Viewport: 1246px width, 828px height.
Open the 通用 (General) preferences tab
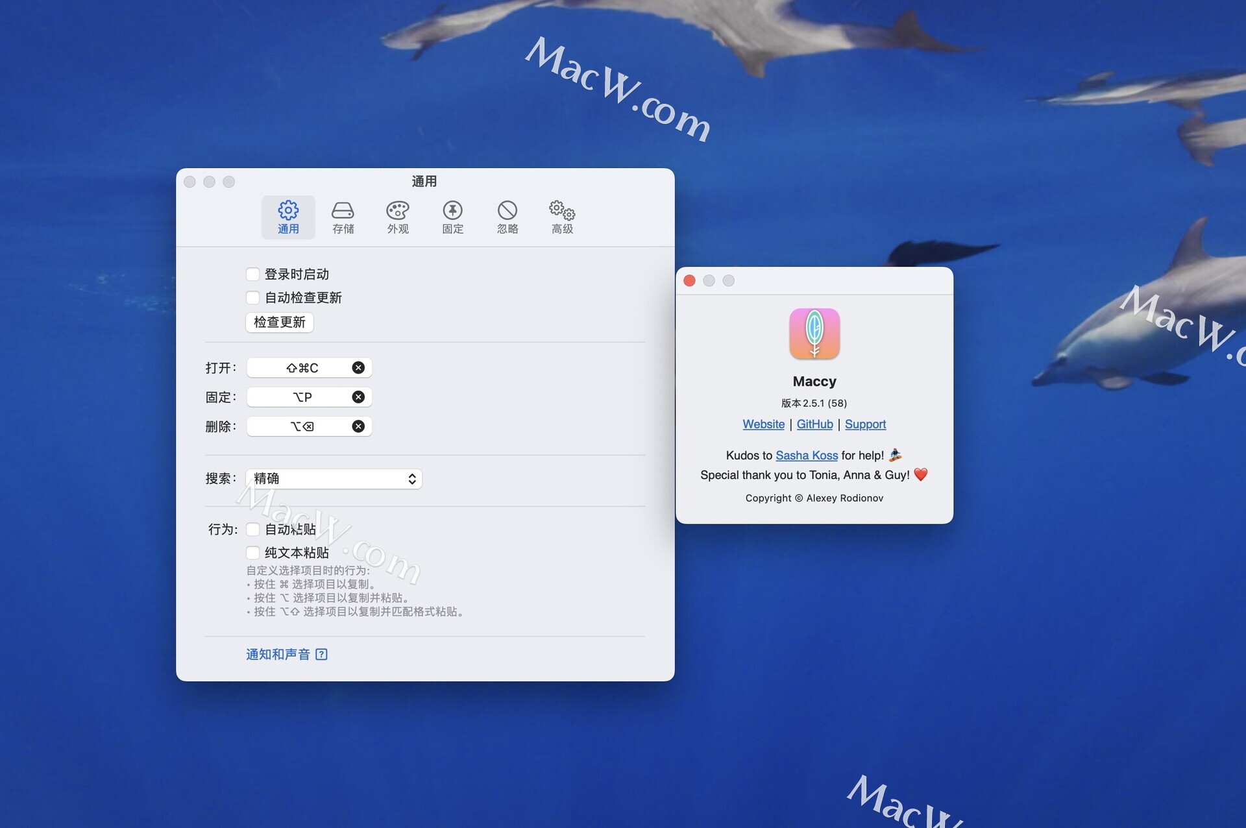pos(288,217)
